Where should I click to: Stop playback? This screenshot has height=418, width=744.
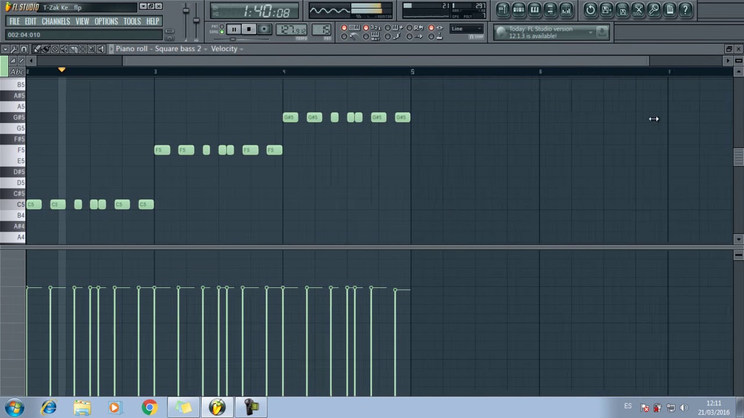(249, 30)
